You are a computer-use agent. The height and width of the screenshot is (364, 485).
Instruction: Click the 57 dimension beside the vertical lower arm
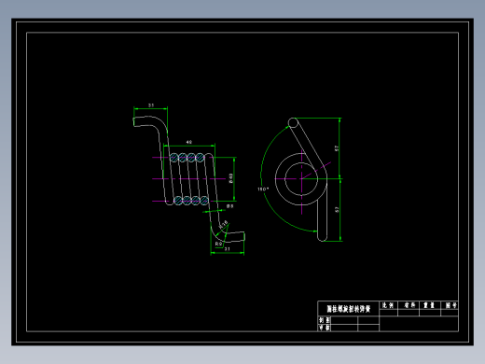pyautogui.click(x=337, y=210)
